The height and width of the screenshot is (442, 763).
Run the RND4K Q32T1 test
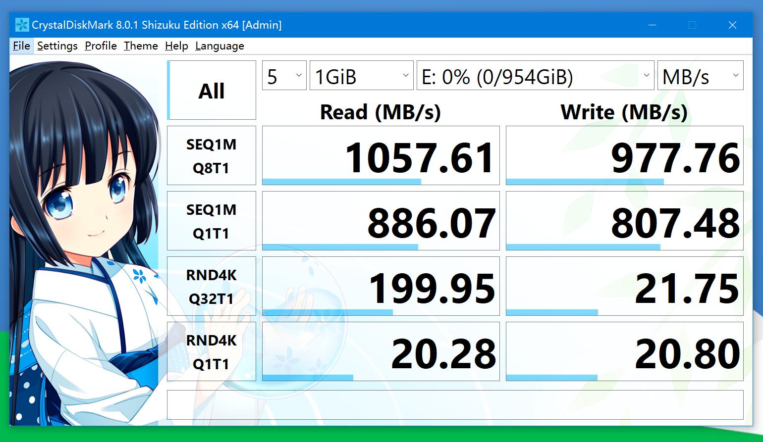(x=211, y=286)
